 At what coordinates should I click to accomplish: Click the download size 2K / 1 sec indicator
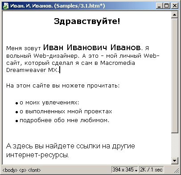click(x=151, y=170)
